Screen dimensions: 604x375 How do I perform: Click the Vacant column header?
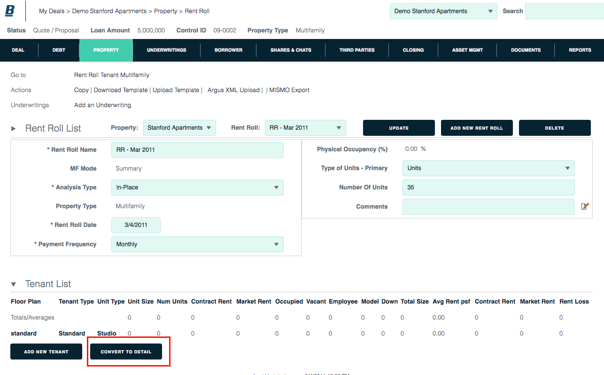[316, 301]
